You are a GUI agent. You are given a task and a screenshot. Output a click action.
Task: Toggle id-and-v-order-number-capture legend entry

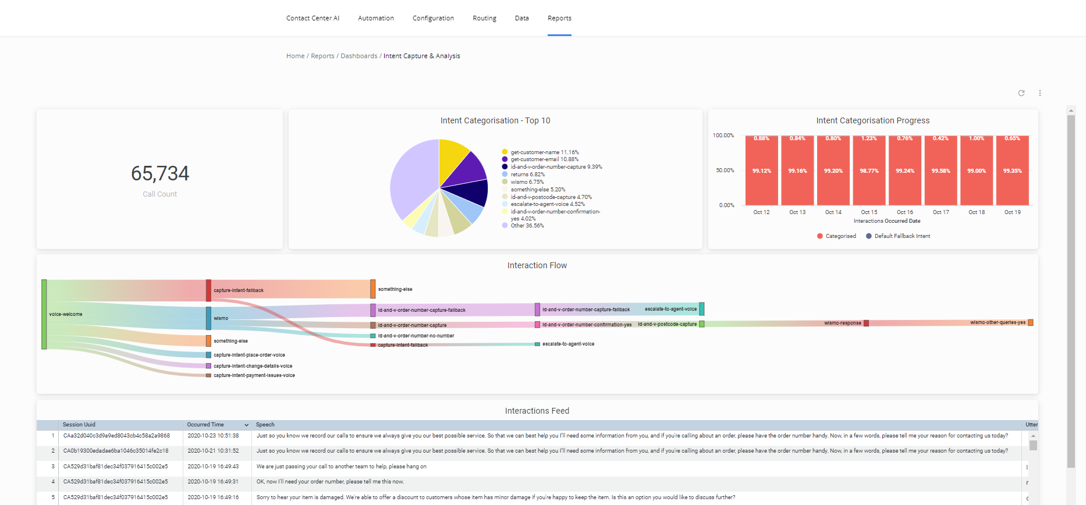(x=552, y=166)
